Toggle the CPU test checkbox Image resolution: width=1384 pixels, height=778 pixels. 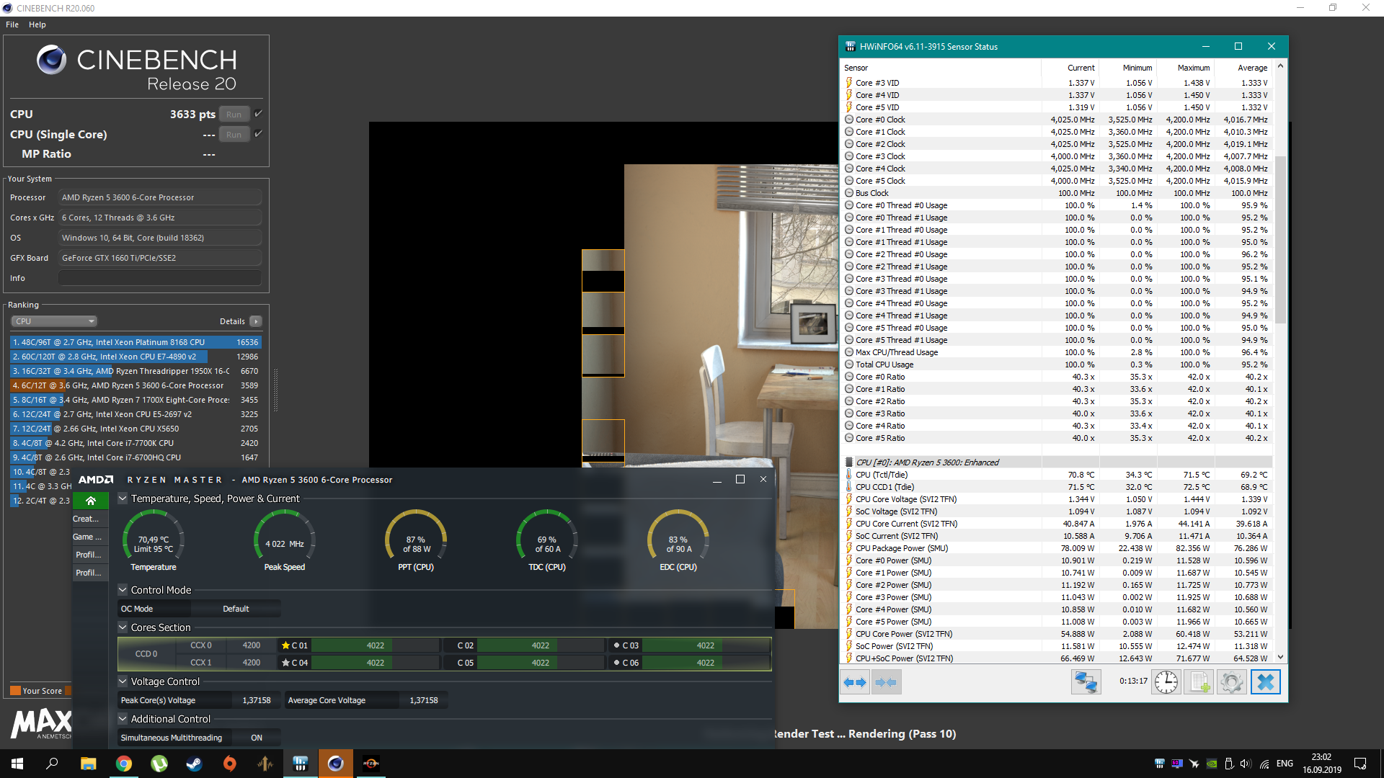pos(259,114)
